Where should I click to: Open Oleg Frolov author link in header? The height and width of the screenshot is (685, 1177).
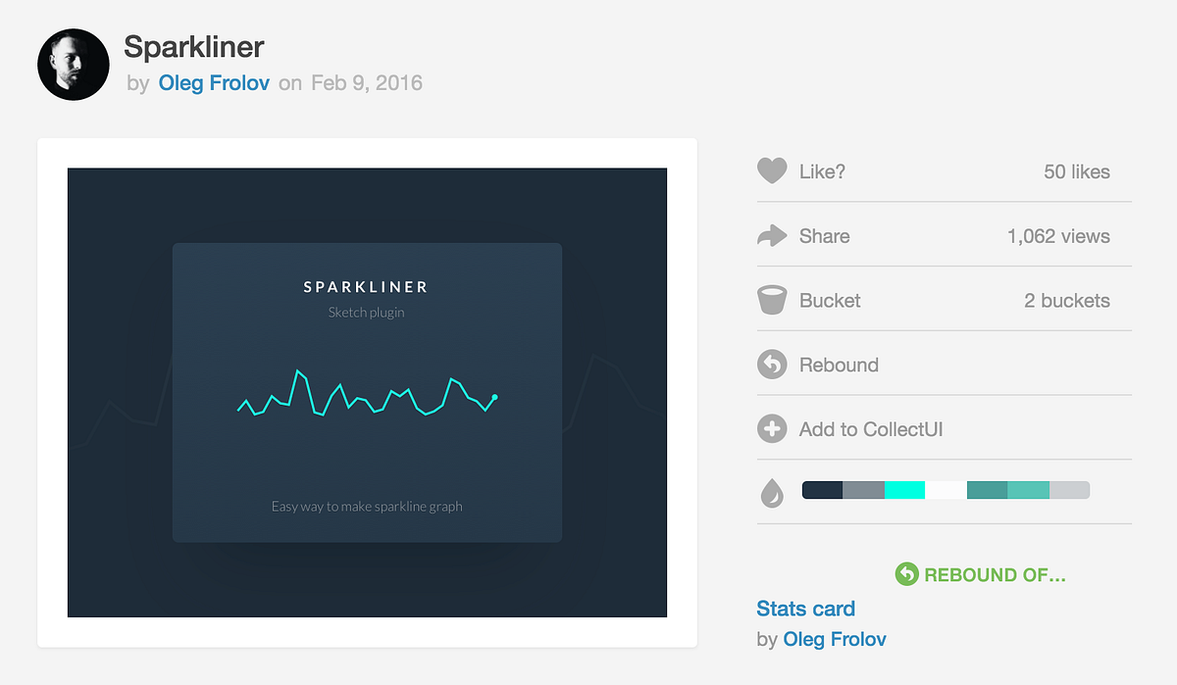214,82
